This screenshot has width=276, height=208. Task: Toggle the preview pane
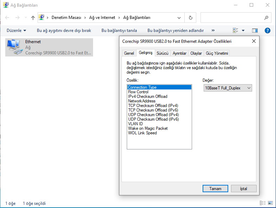(x=255, y=31)
